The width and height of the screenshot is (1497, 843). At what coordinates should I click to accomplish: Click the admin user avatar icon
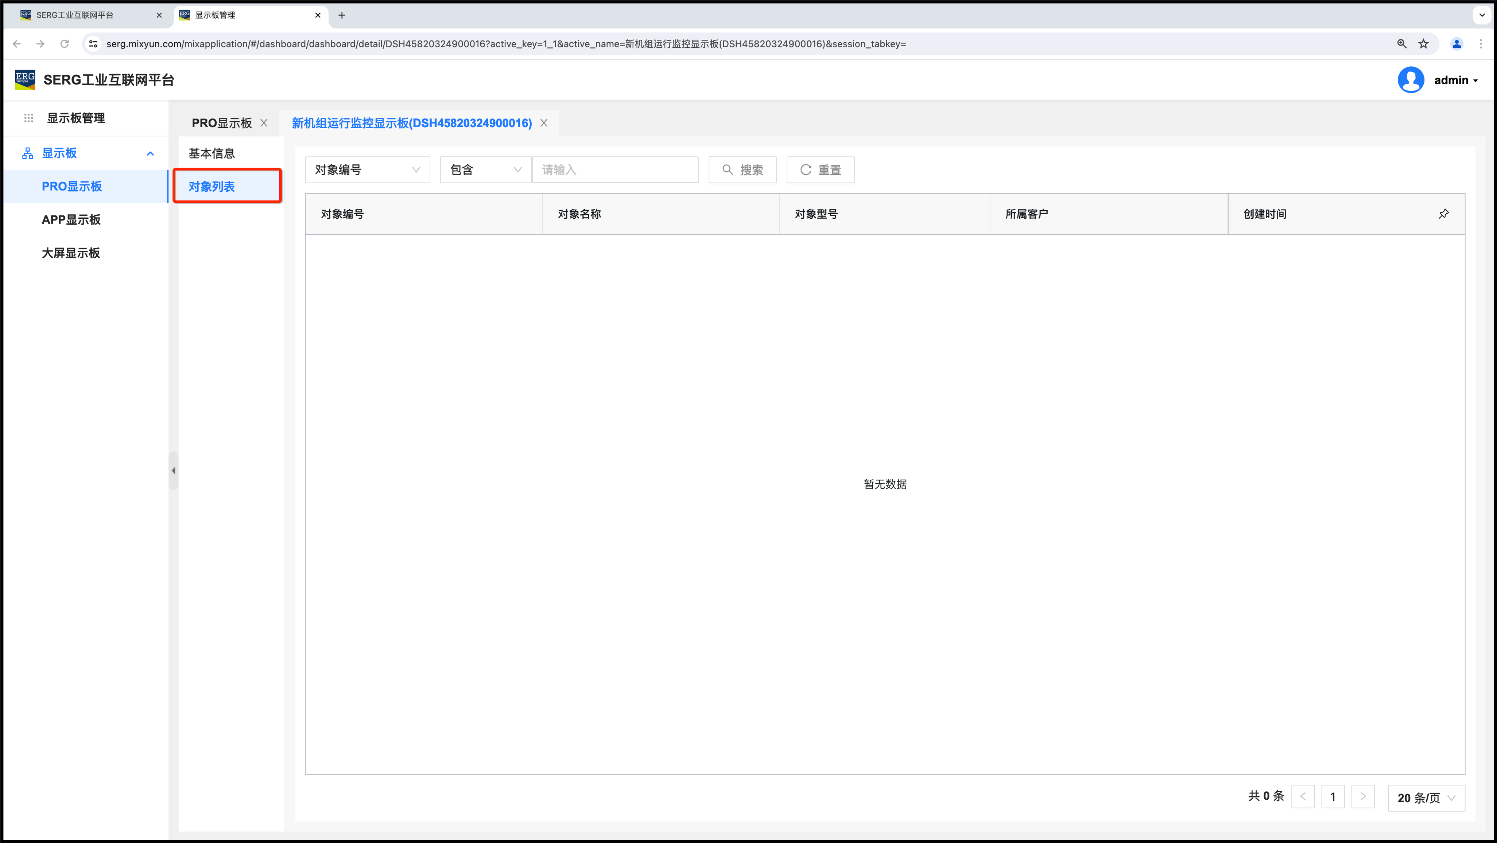pyautogui.click(x=1411, y=80)
